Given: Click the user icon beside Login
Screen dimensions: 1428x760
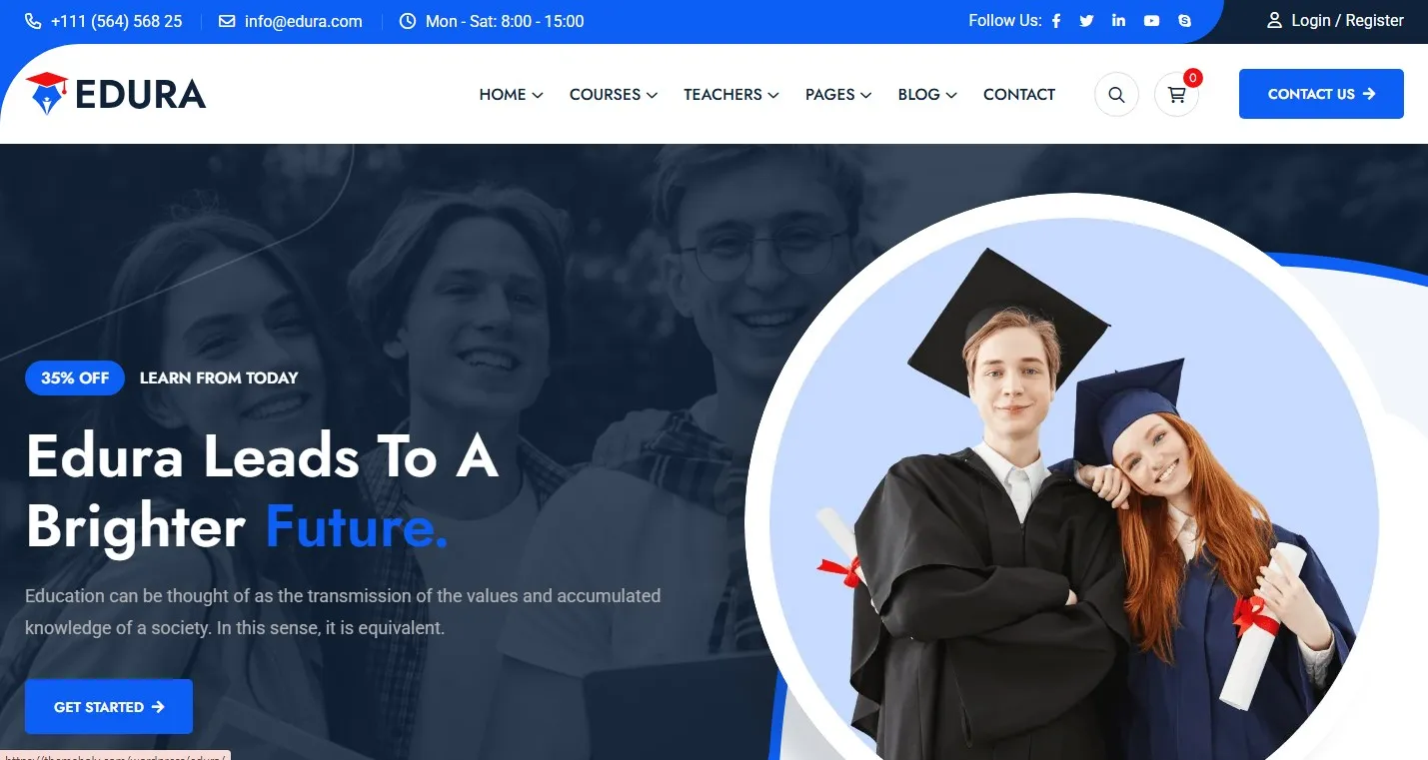Looking at the screenshot, I should tap(1274, 21).
